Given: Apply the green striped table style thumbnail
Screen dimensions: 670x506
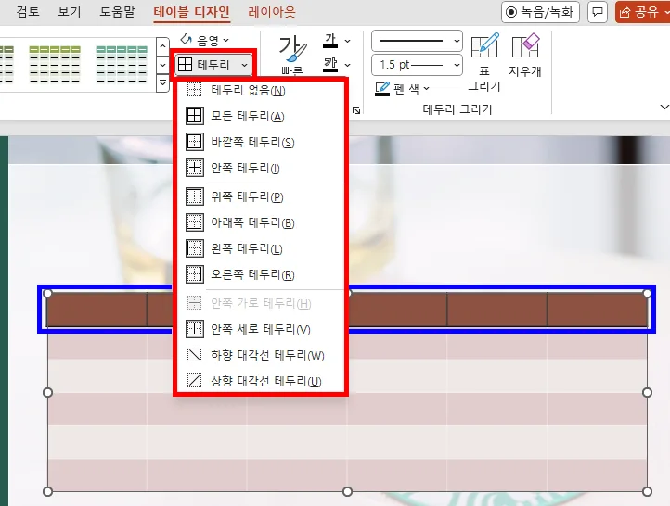Looking at the screenshot, I should click(x=55, y=64).
